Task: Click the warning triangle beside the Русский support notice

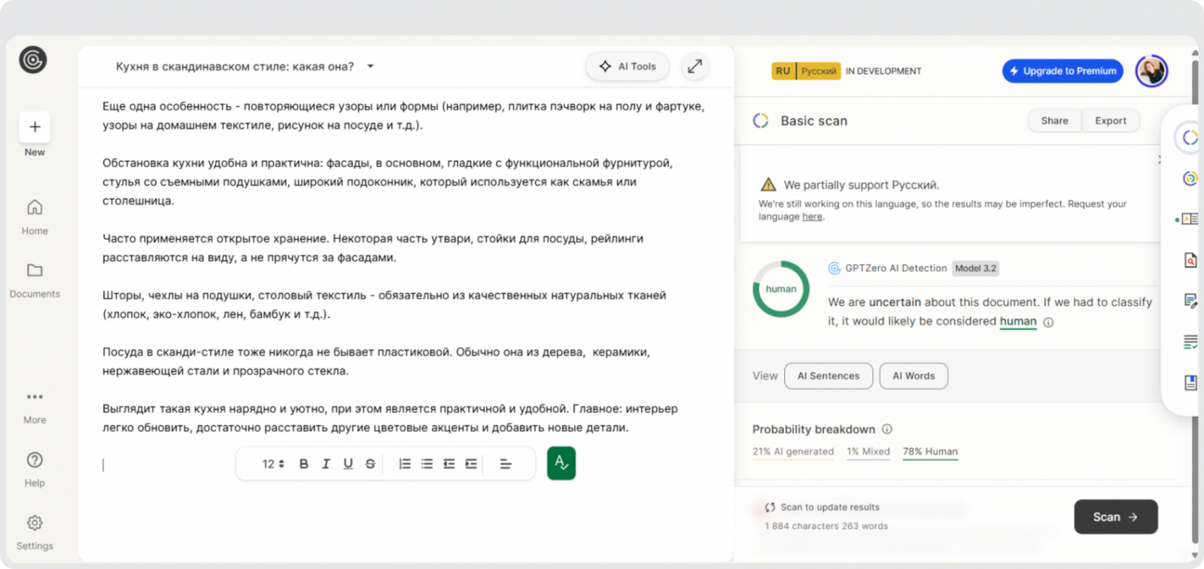Action: point(768,184)
